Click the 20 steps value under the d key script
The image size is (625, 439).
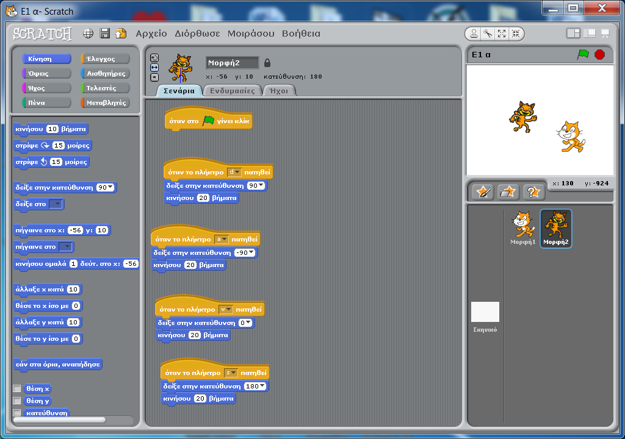203,198
